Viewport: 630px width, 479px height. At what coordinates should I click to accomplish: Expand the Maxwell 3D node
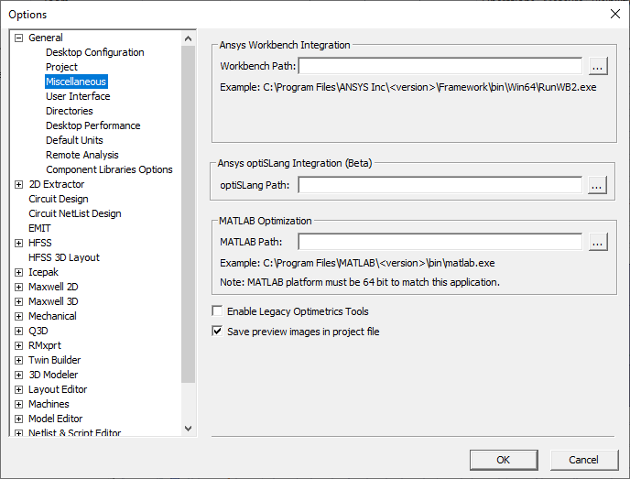(19, 301)
